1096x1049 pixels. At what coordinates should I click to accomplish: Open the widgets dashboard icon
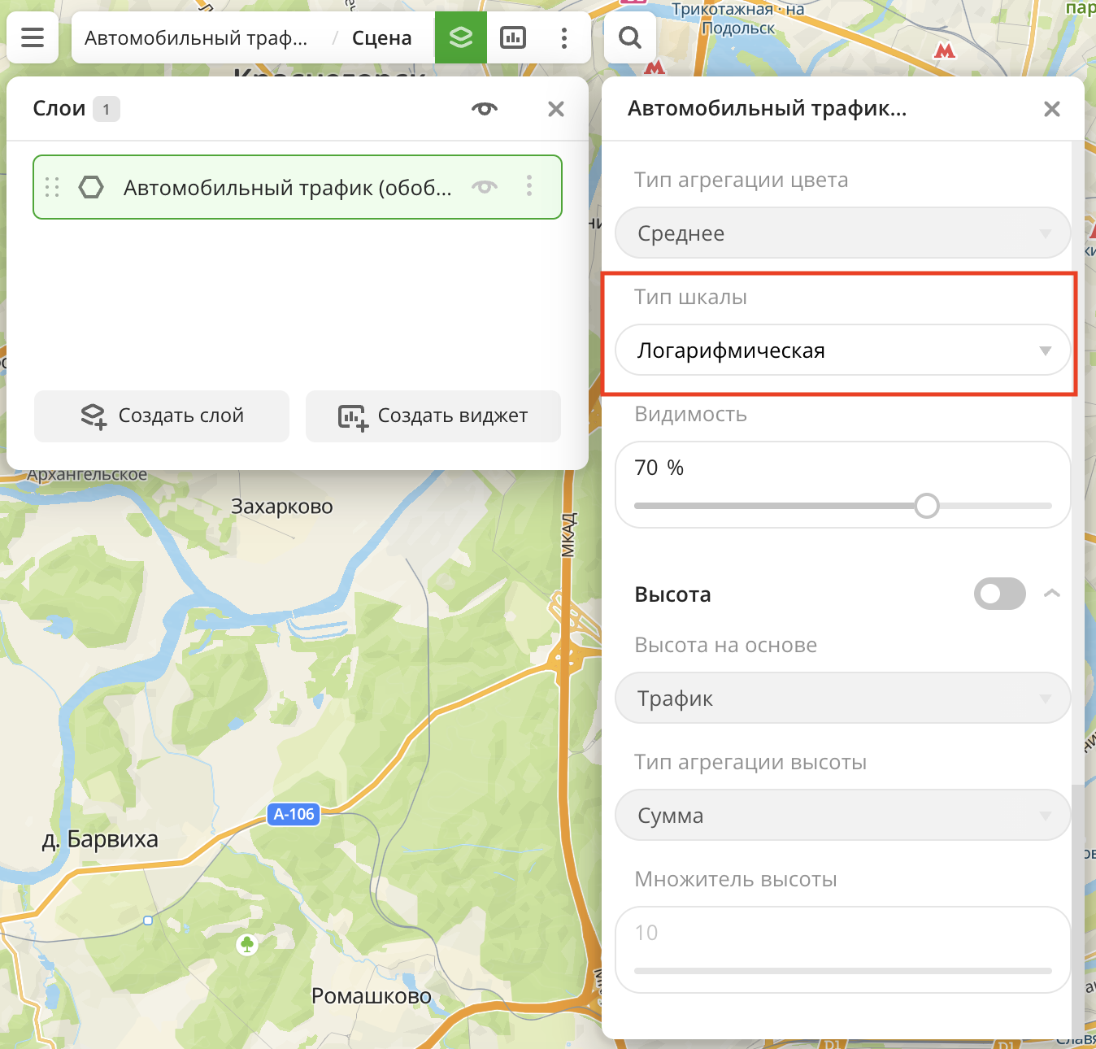[513, 37]
